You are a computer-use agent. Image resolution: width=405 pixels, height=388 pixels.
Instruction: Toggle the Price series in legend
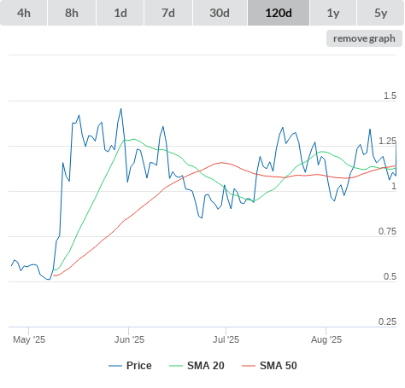[x=139, y=366]
